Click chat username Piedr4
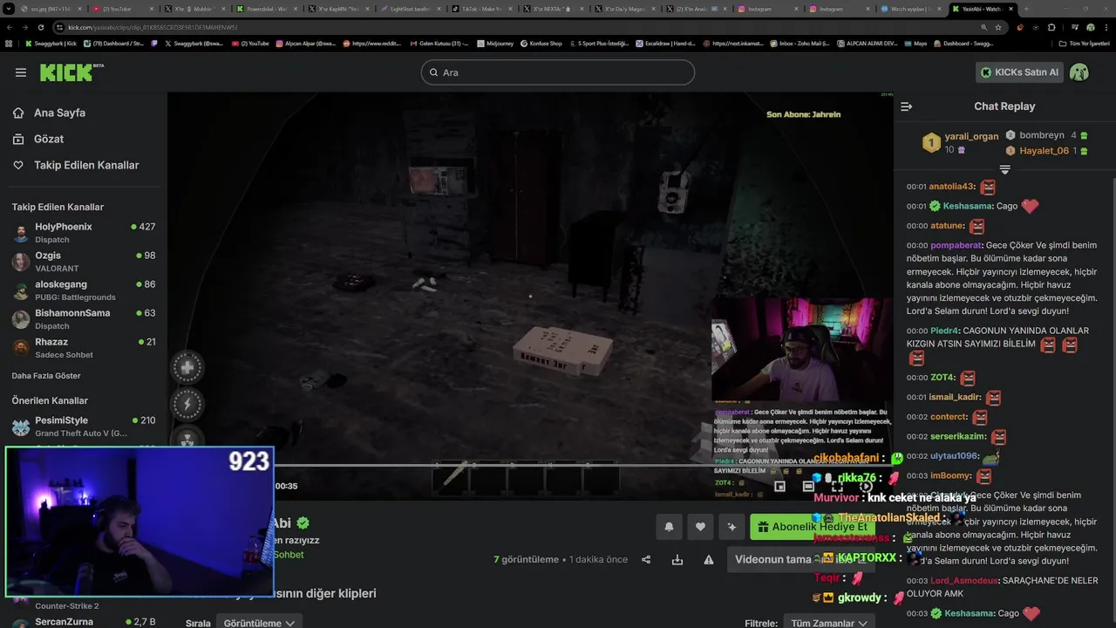 point(944,331)
